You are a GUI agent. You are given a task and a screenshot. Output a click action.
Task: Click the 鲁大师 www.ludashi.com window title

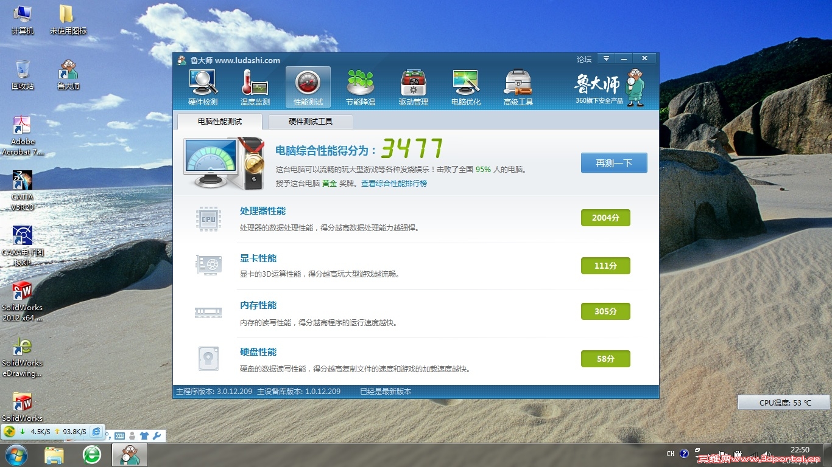coord(235,60)
